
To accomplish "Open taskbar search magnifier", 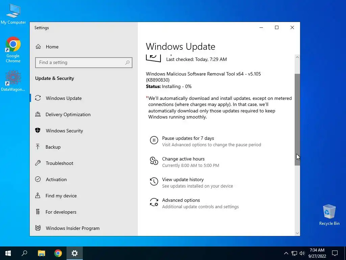I will click(24, 253).
